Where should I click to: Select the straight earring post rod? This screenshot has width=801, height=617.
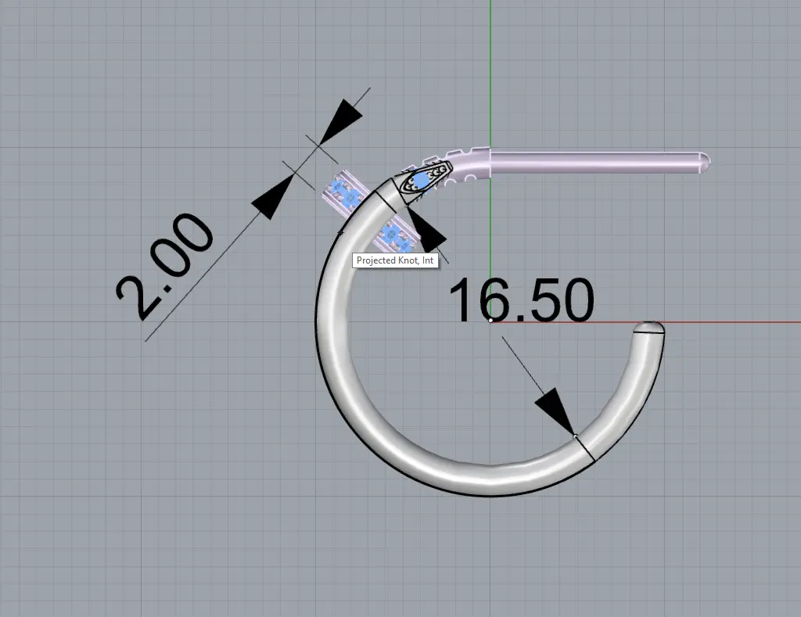(x=594, y=162)
